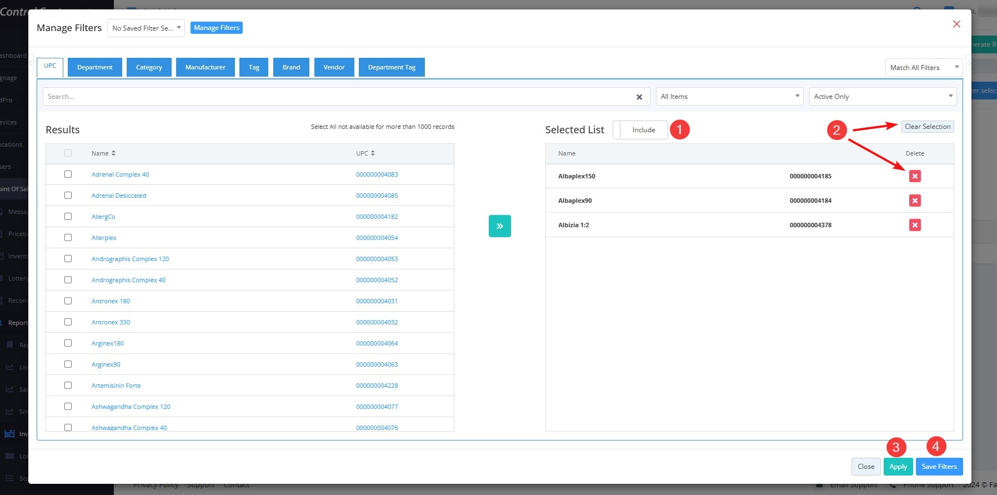Check the Adrenal Complex 40 checkbox
The height and width of the screenshot is (495, 997).
click(68, 174)
